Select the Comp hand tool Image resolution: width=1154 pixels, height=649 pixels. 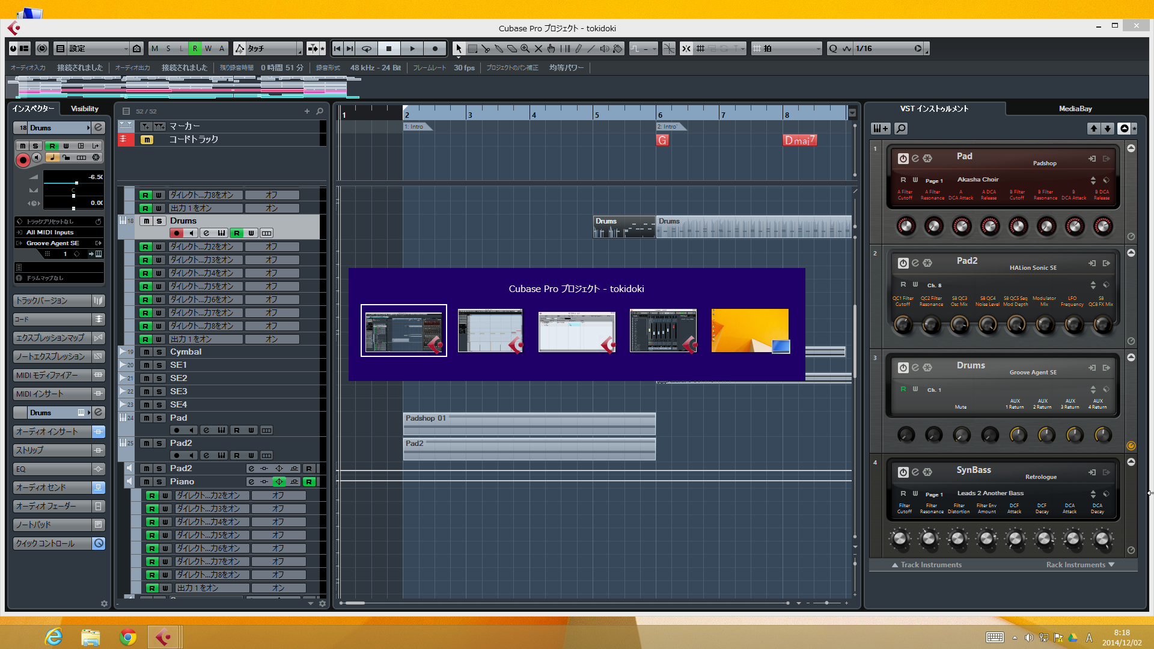click(552, 49)
